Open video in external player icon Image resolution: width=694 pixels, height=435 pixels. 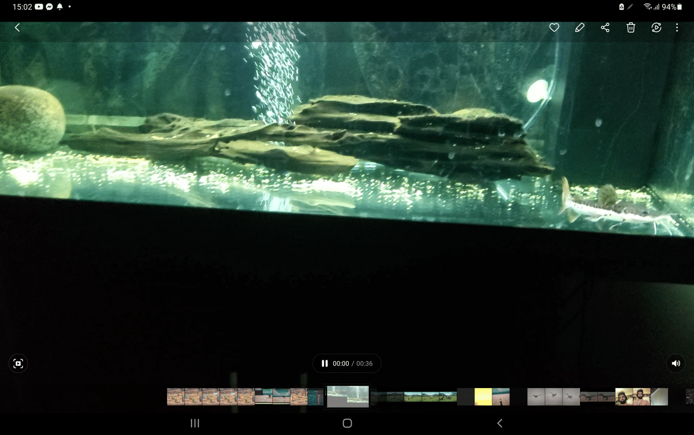click(x=656, y=28)
